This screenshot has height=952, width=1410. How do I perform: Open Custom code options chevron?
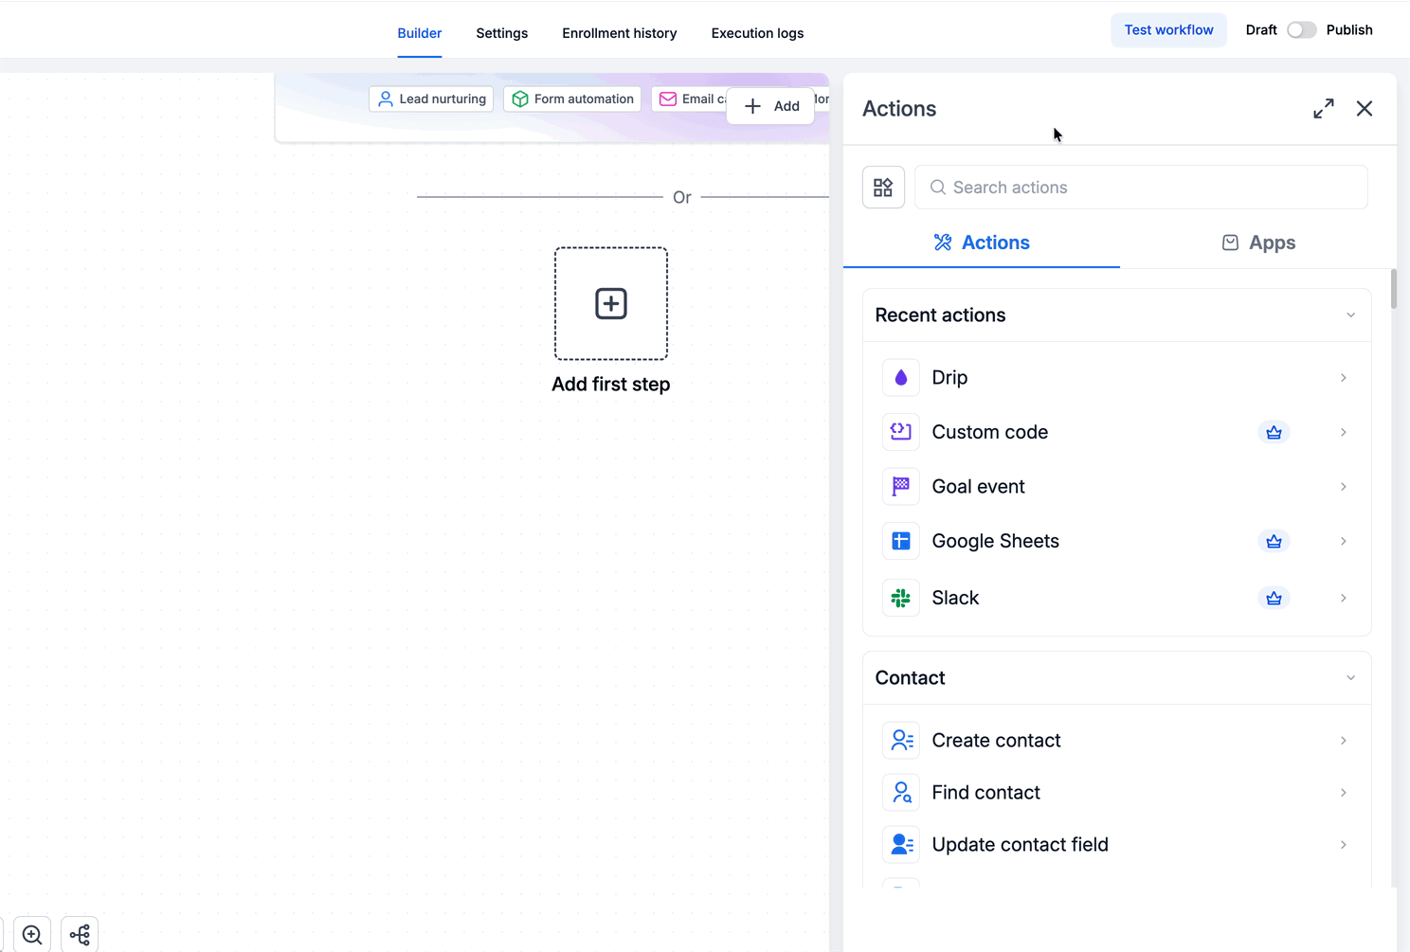[1344, 432]
